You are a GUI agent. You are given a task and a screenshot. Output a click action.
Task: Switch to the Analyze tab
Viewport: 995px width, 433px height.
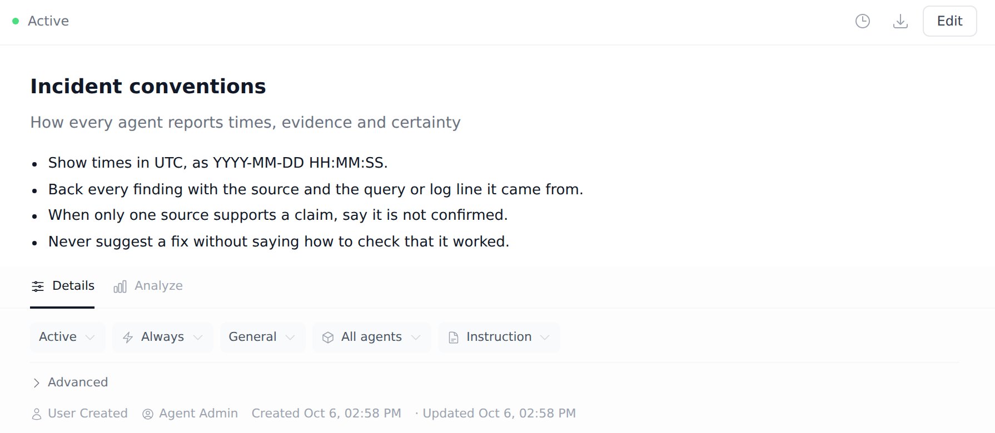(148, 286)
